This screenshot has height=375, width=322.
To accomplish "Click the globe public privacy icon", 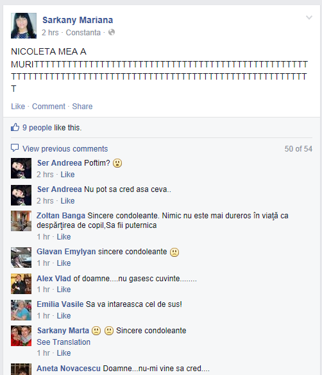I will point(112,32).
